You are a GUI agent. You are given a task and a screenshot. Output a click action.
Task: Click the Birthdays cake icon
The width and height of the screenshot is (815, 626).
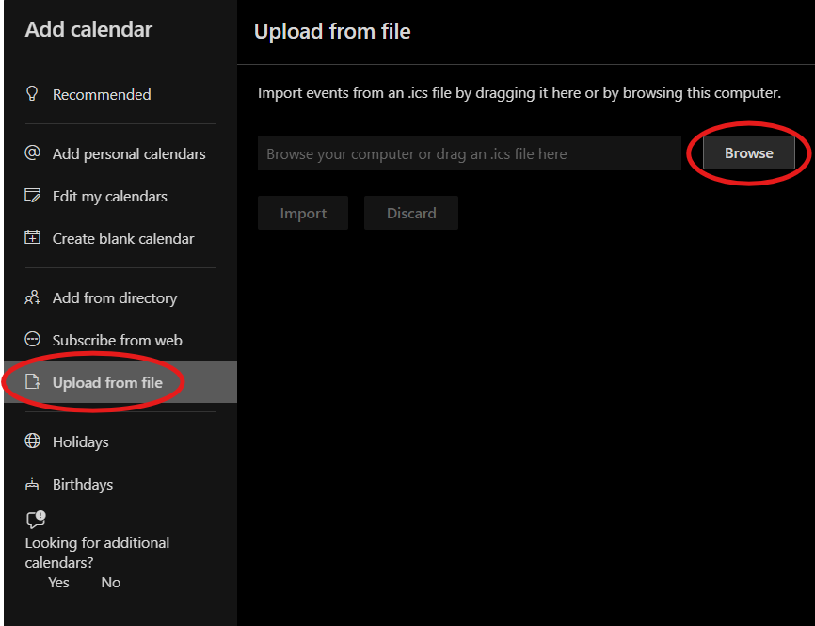tap(33, 485)
